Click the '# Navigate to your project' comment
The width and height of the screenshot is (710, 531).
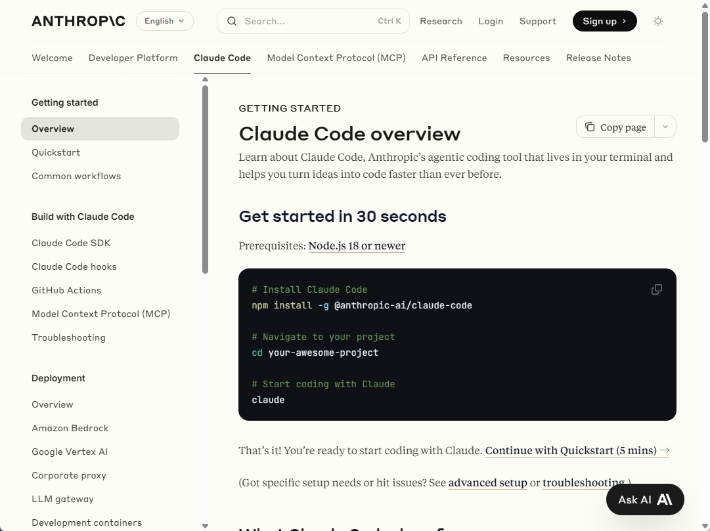323,337
